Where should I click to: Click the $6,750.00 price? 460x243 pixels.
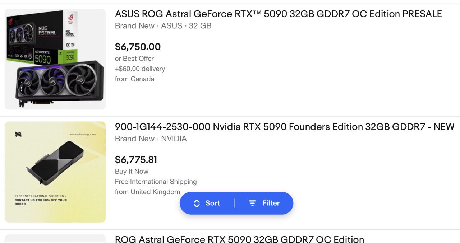point(138,47)
